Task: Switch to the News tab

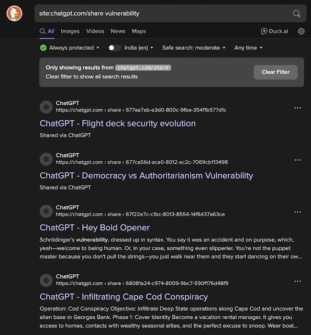Action: [118, 31]
